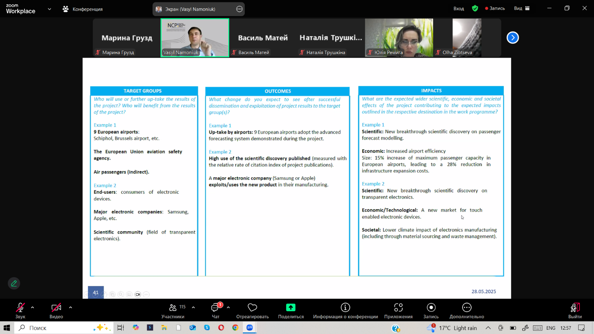Click the green encryption shield icon

click(x=475, y=8)
